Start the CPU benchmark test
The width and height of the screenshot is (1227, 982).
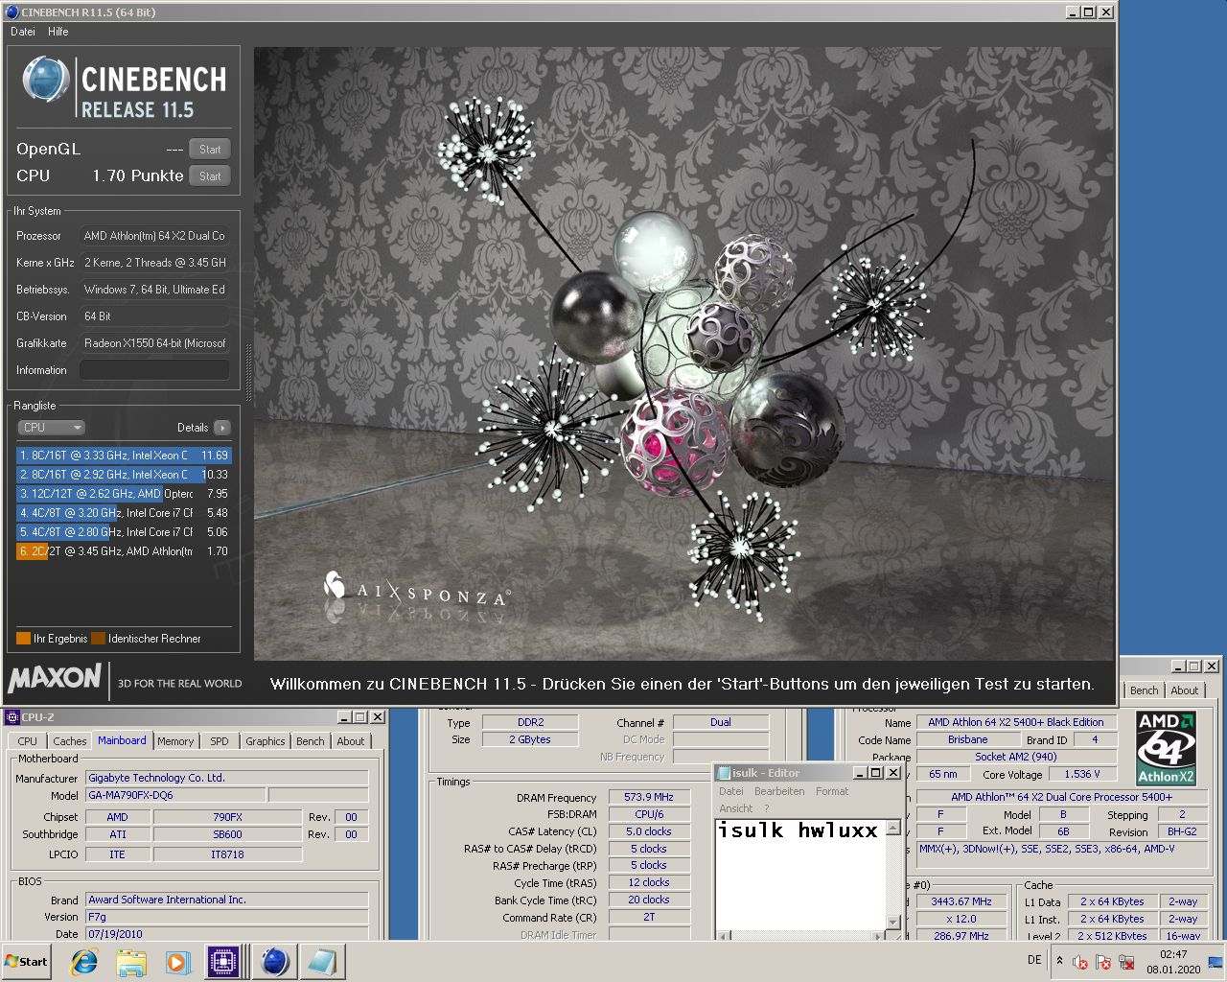[210, 176]
